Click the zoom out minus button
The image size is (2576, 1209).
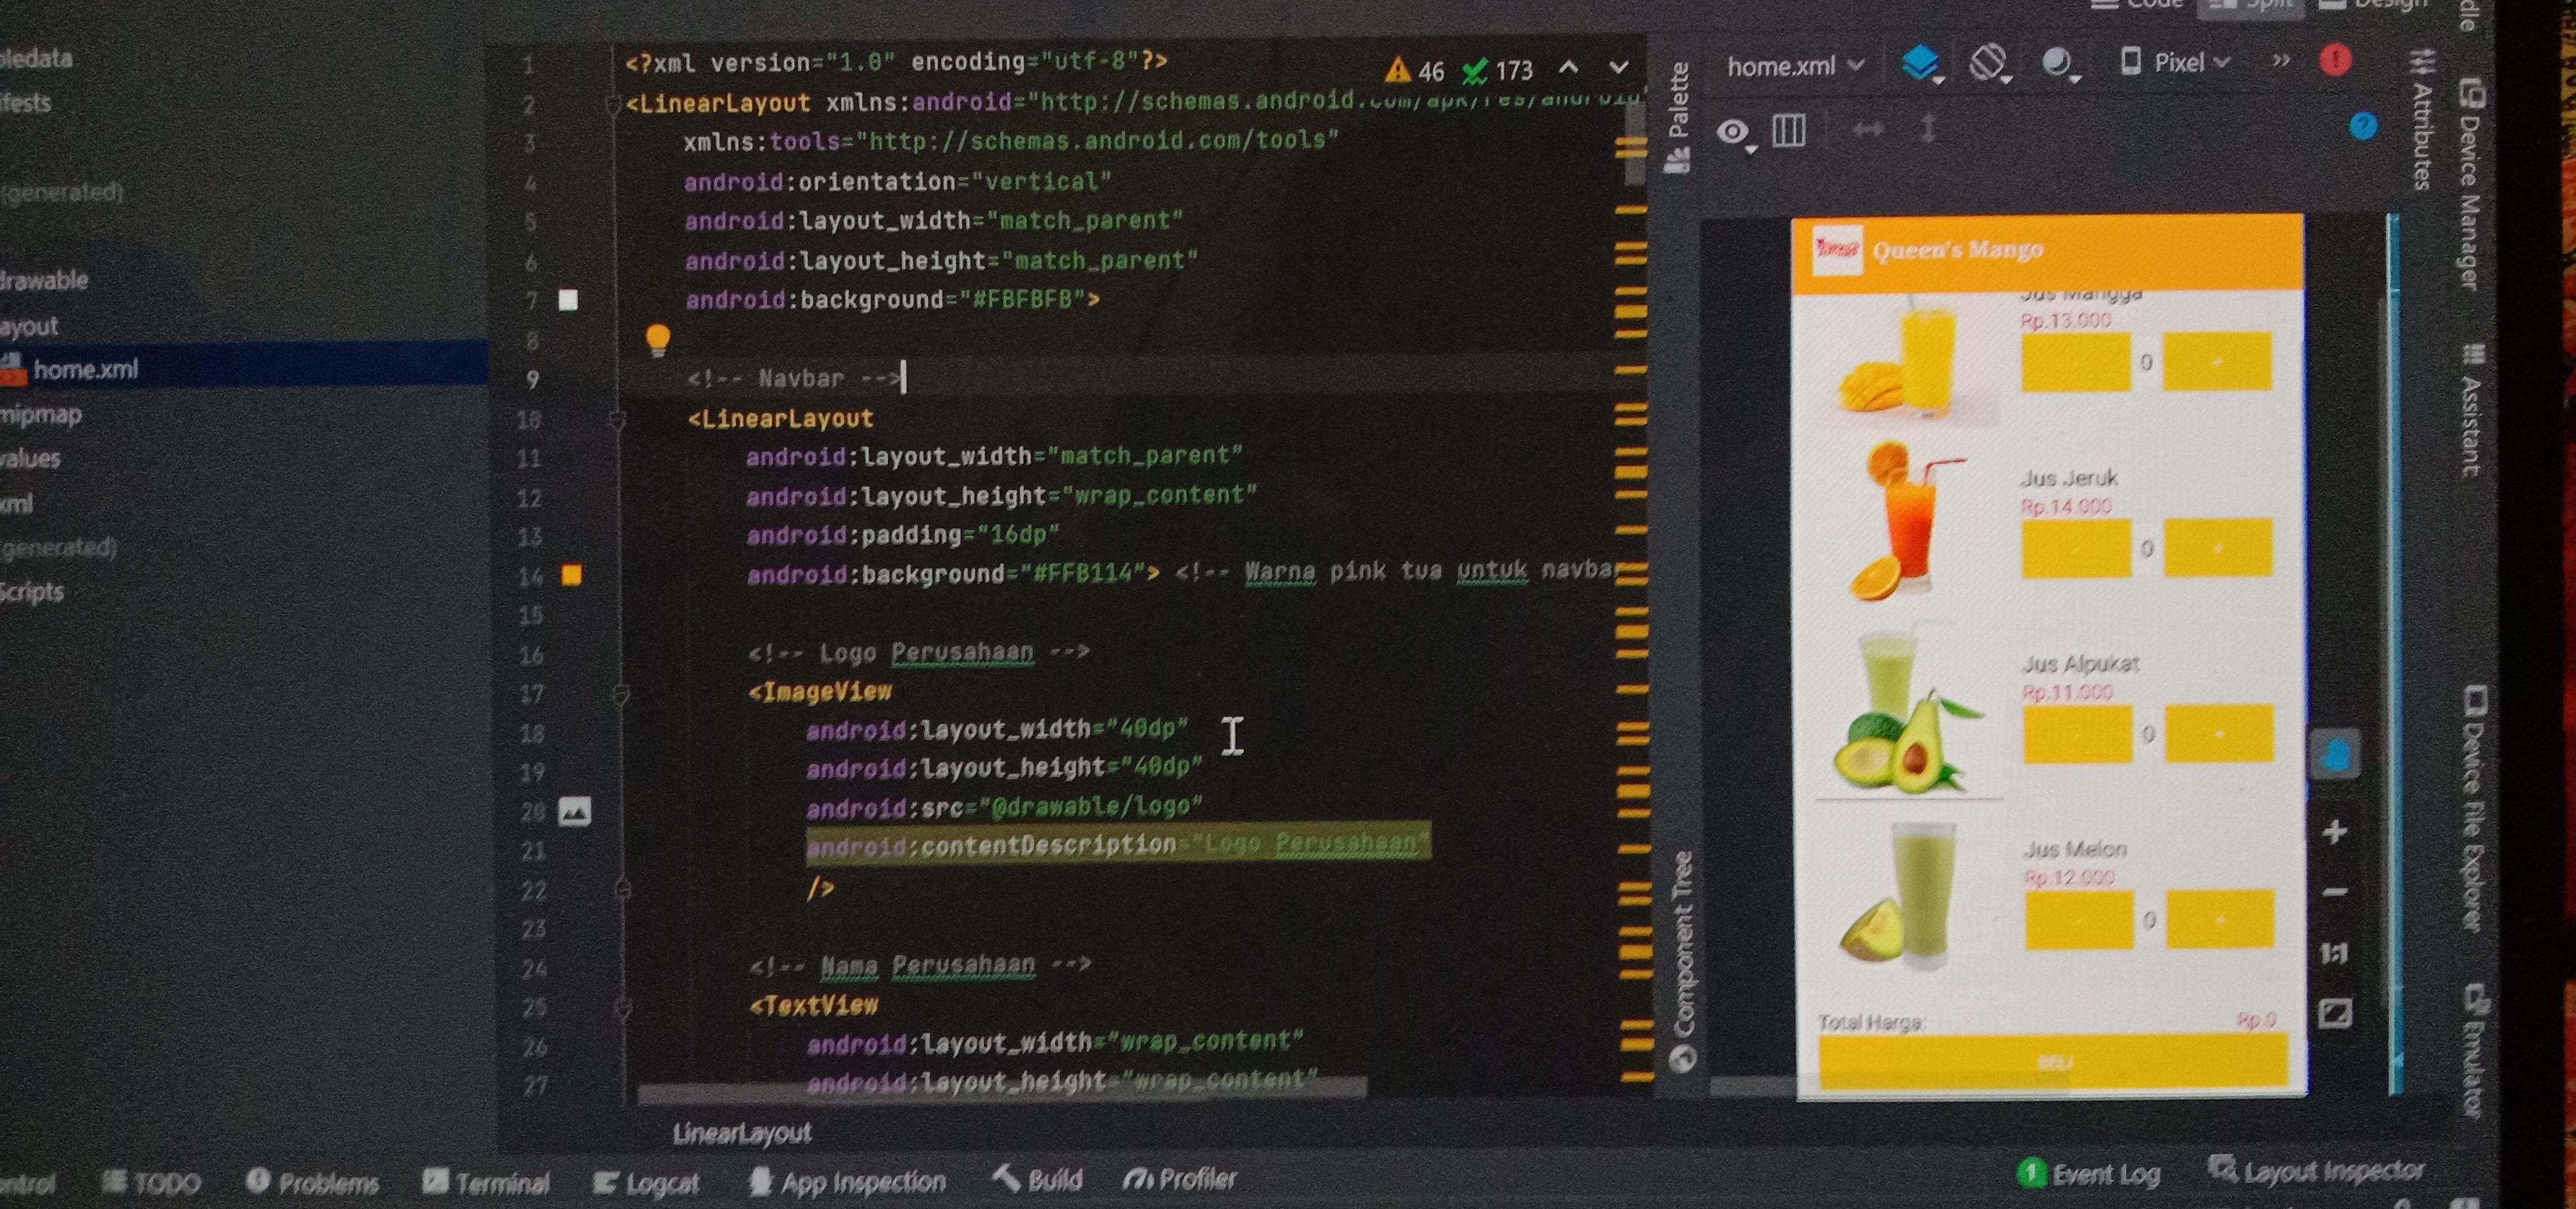2334,892
